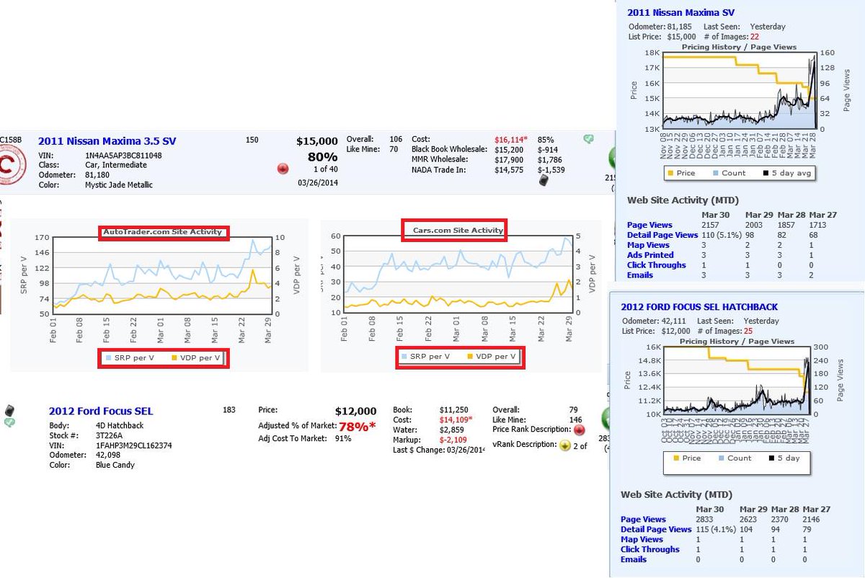
Task: Click the Blue Candy color value
Action: click(115, 466)
